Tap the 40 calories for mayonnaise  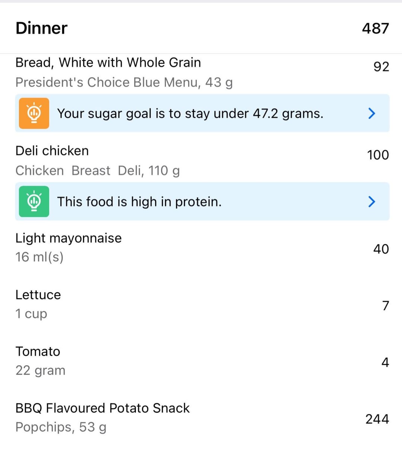(x=381, y=249)
